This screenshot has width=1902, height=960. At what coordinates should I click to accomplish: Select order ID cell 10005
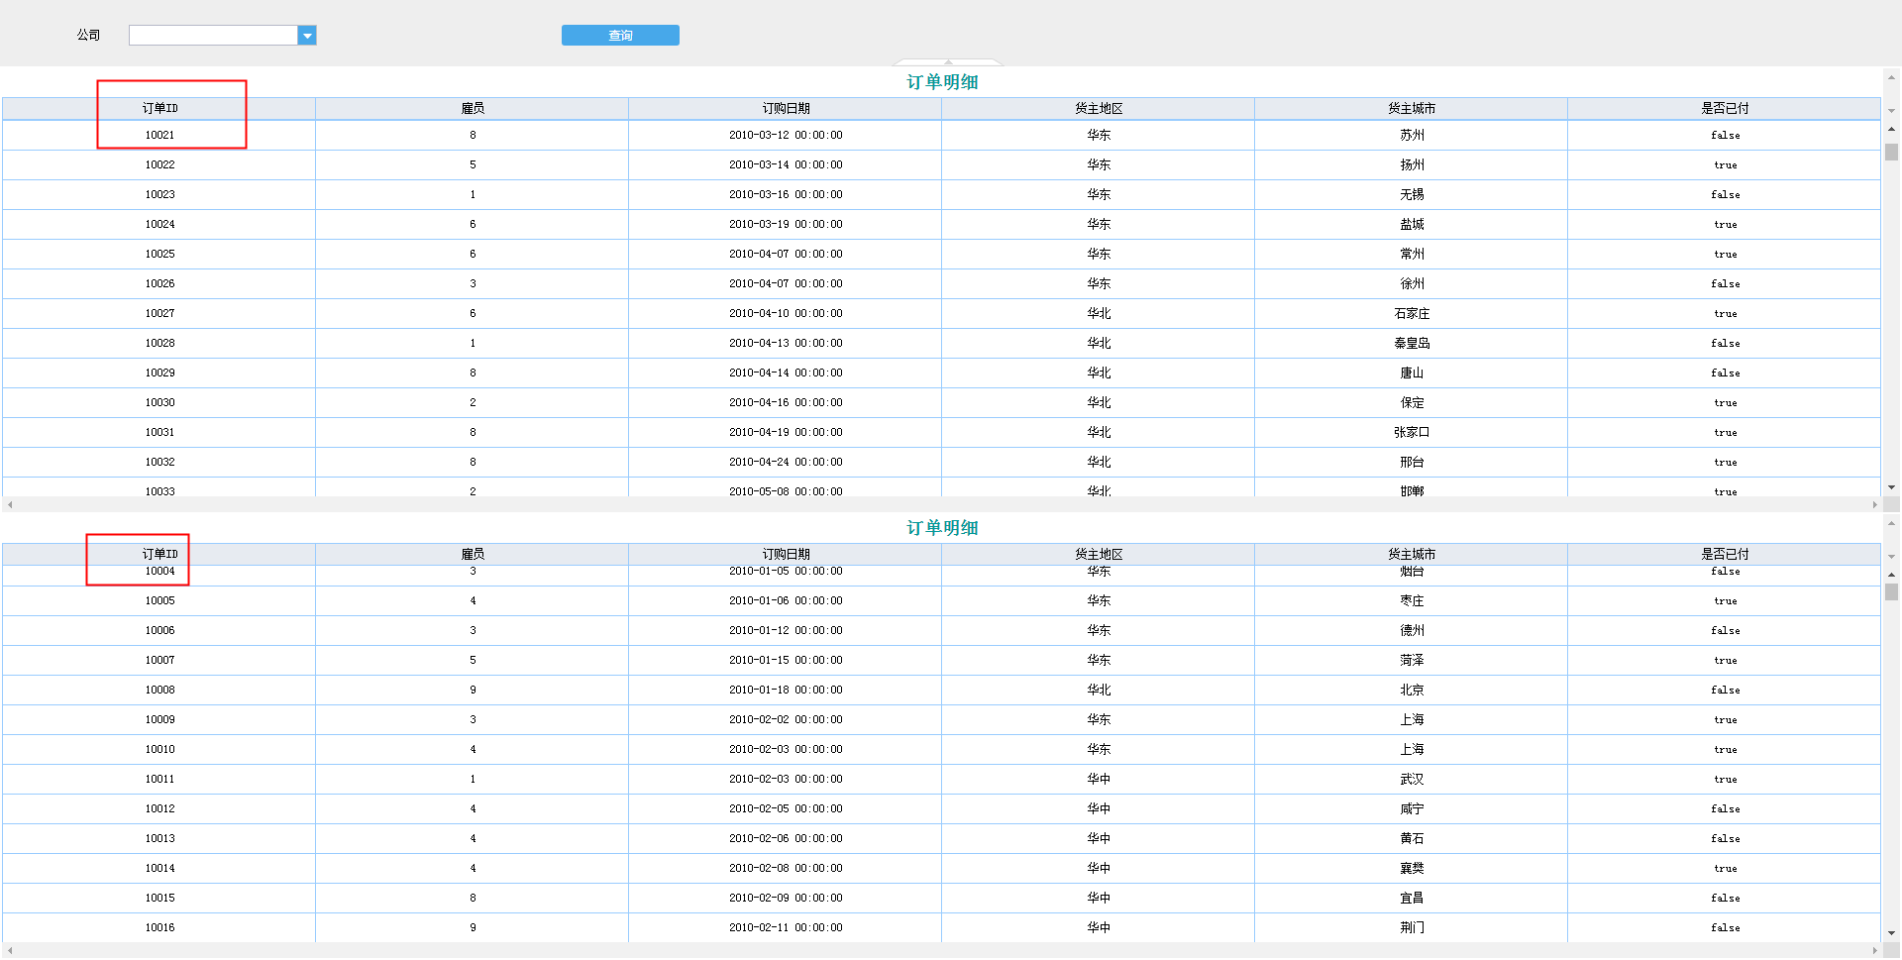[x=159, y=600]
